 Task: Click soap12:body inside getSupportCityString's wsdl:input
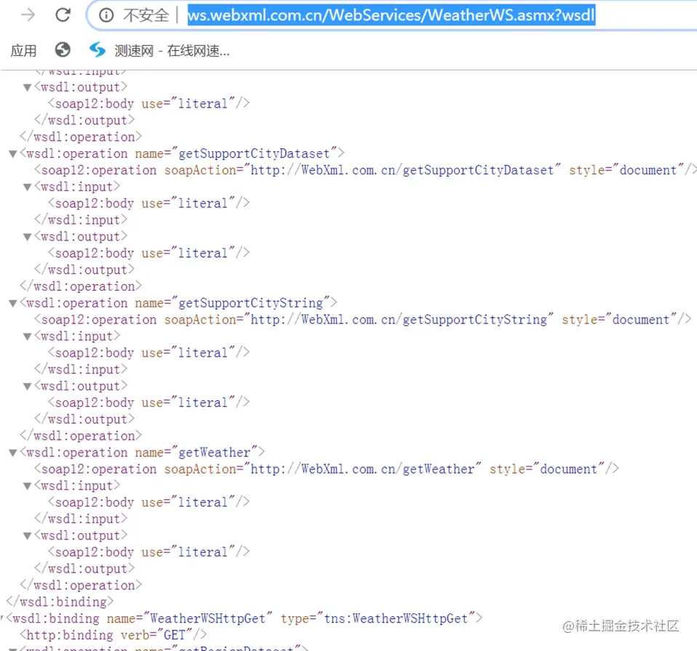pyautogui.click(x=149, y=353)
